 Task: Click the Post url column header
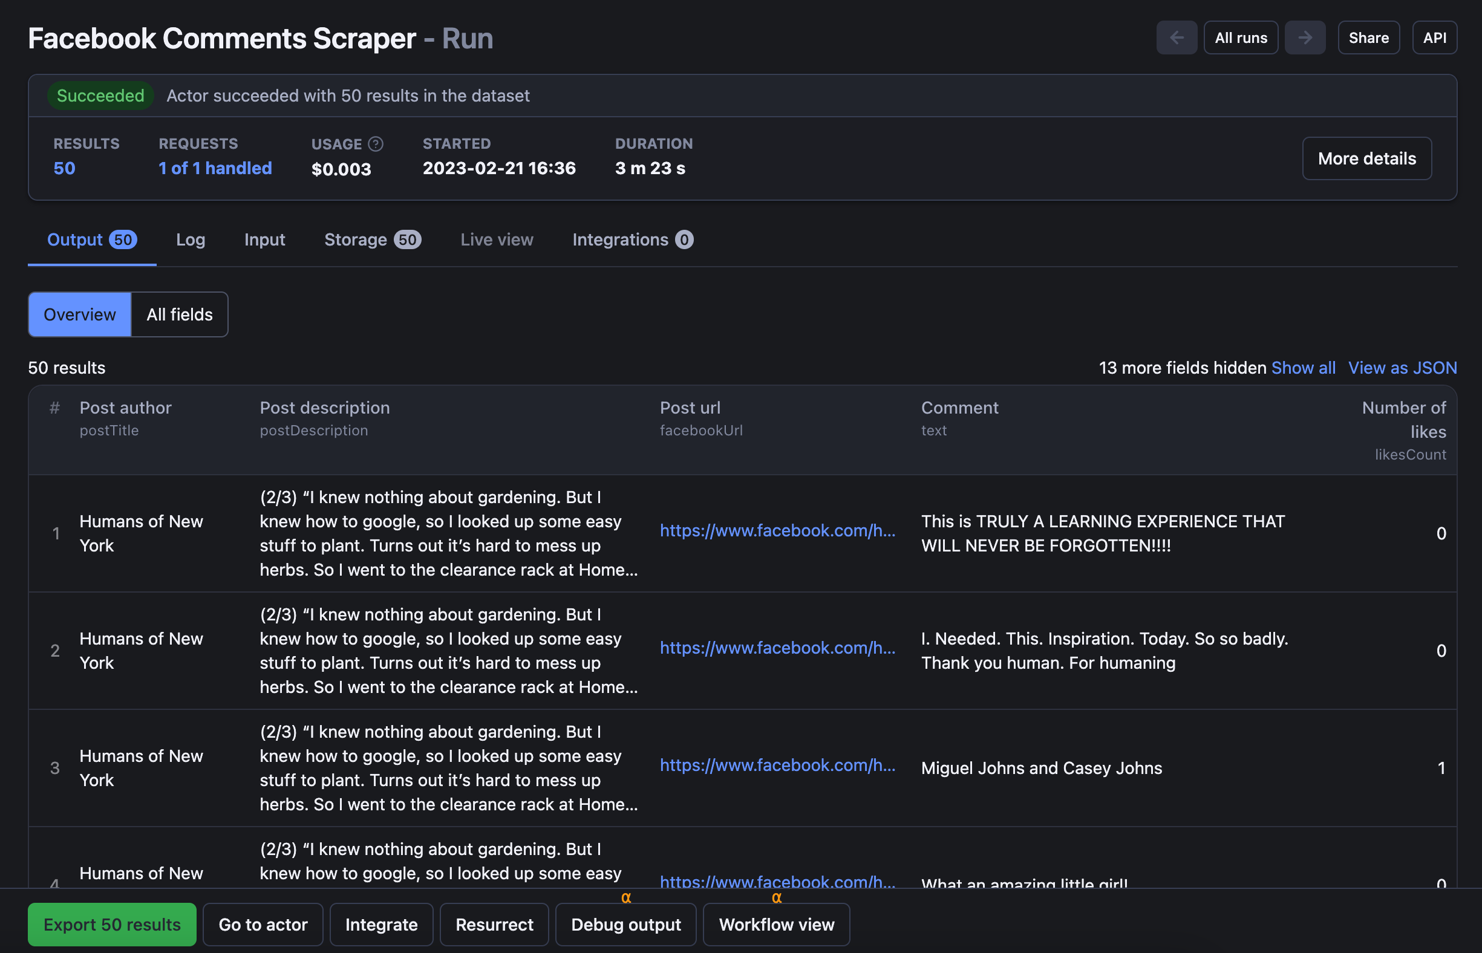point(690,408)
